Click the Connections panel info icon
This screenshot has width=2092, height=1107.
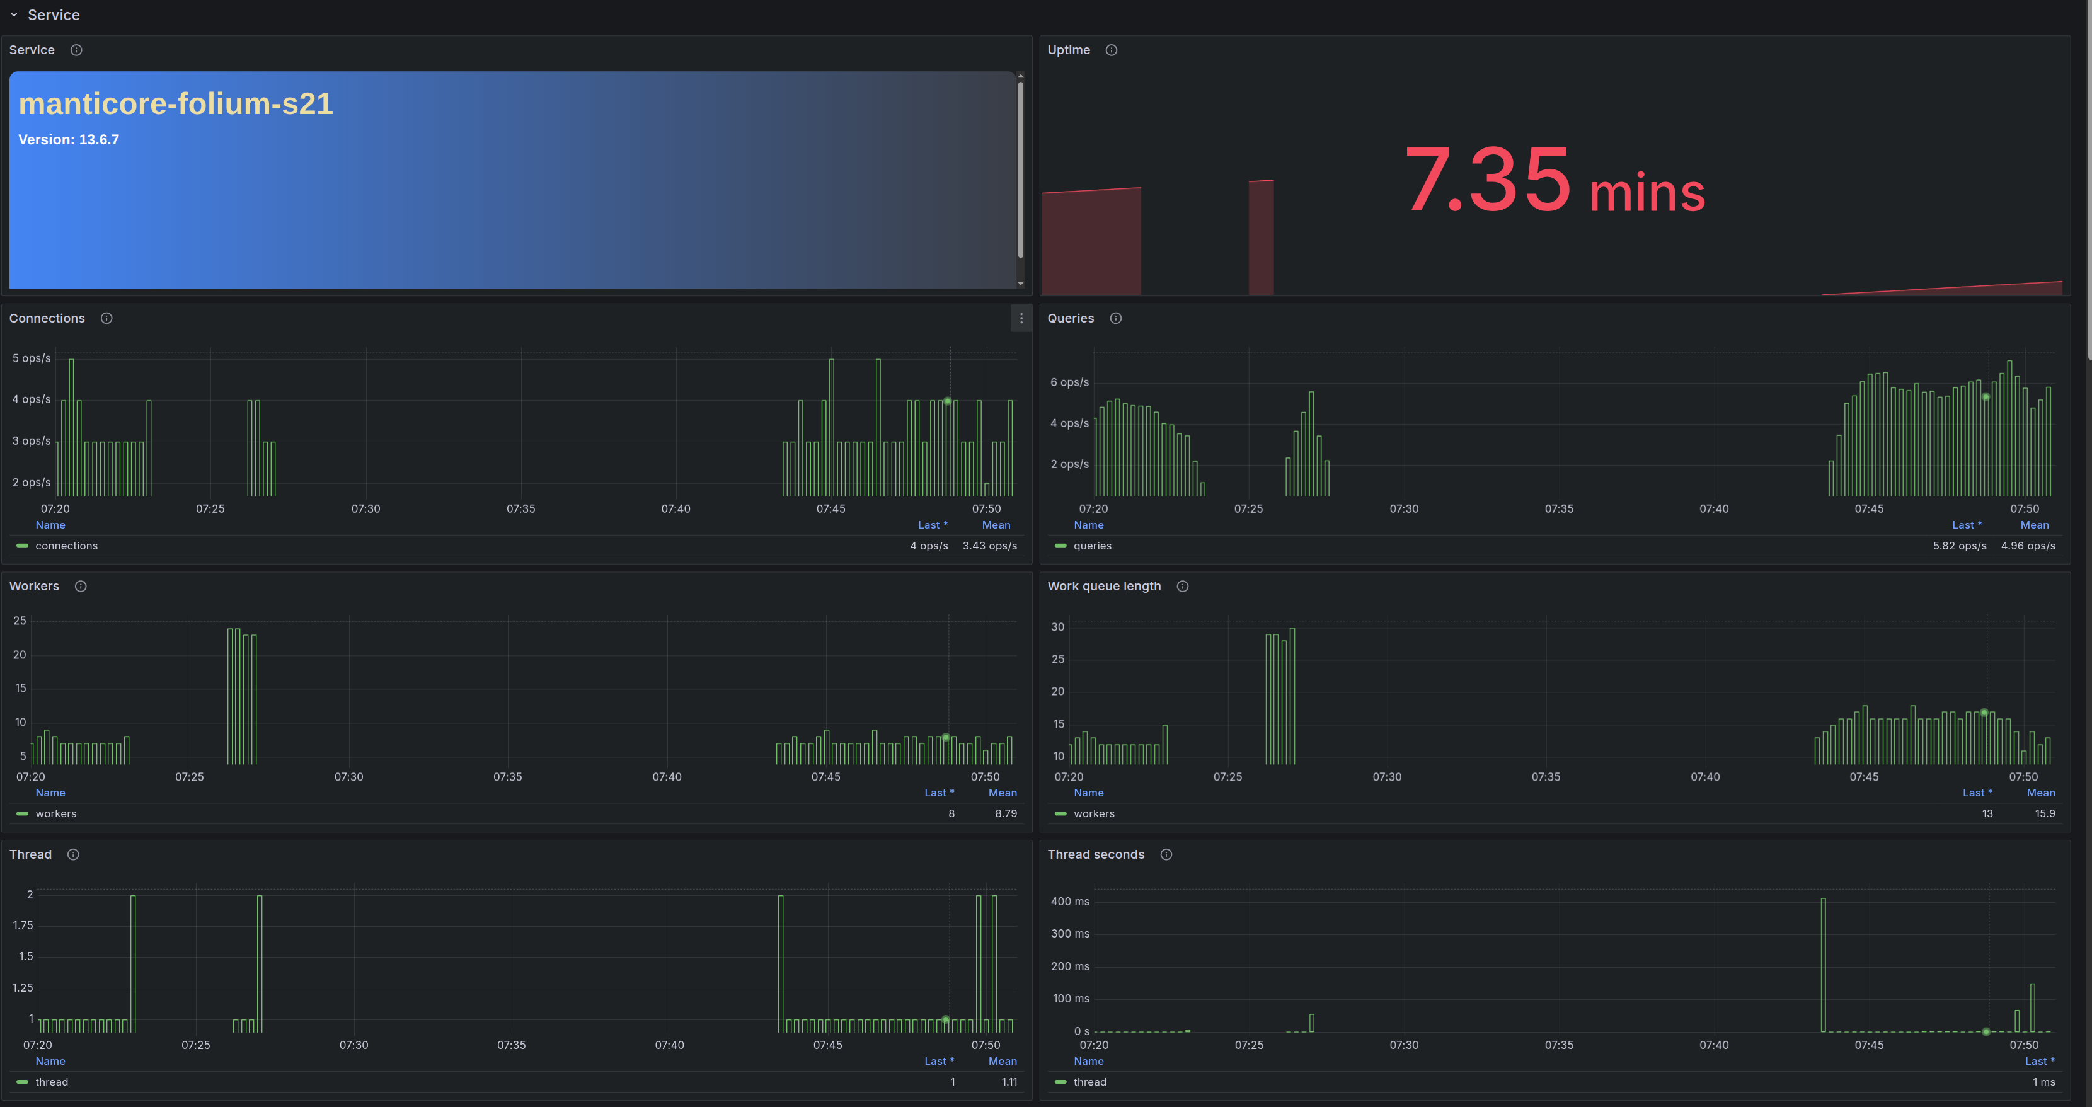tap(106, 318)
